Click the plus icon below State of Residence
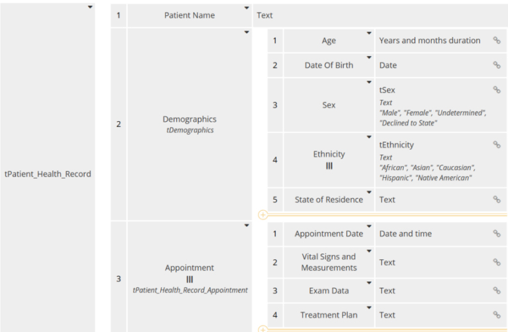508x332 pixels. (x=262, y=214)
